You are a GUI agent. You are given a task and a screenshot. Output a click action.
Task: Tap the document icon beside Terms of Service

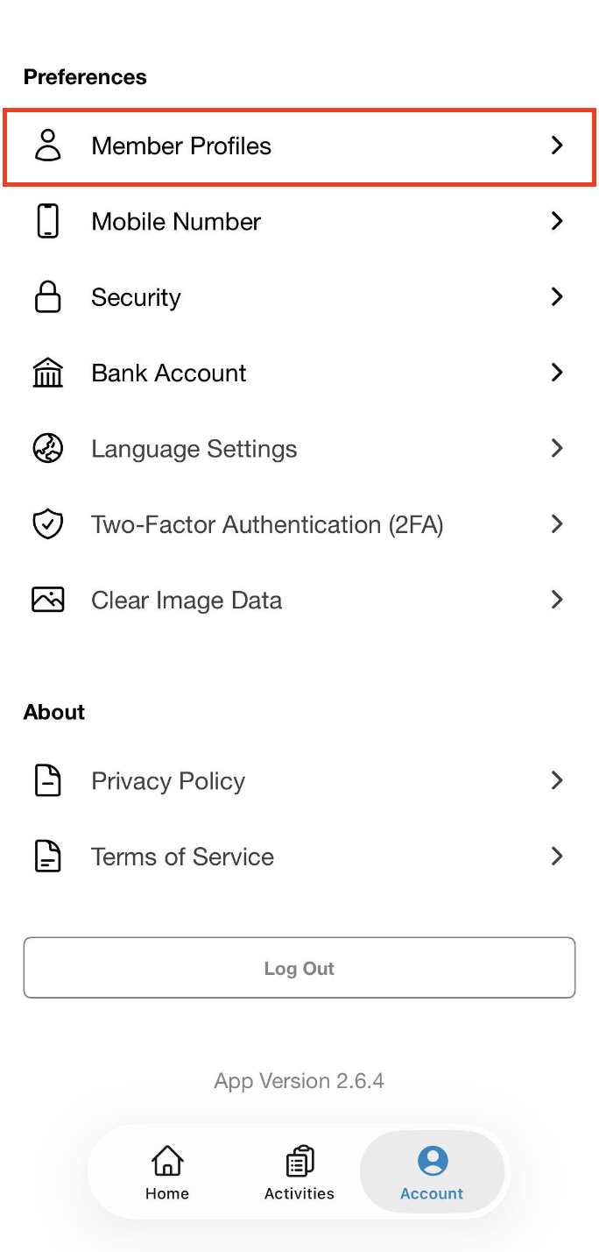tap(48, 857)
